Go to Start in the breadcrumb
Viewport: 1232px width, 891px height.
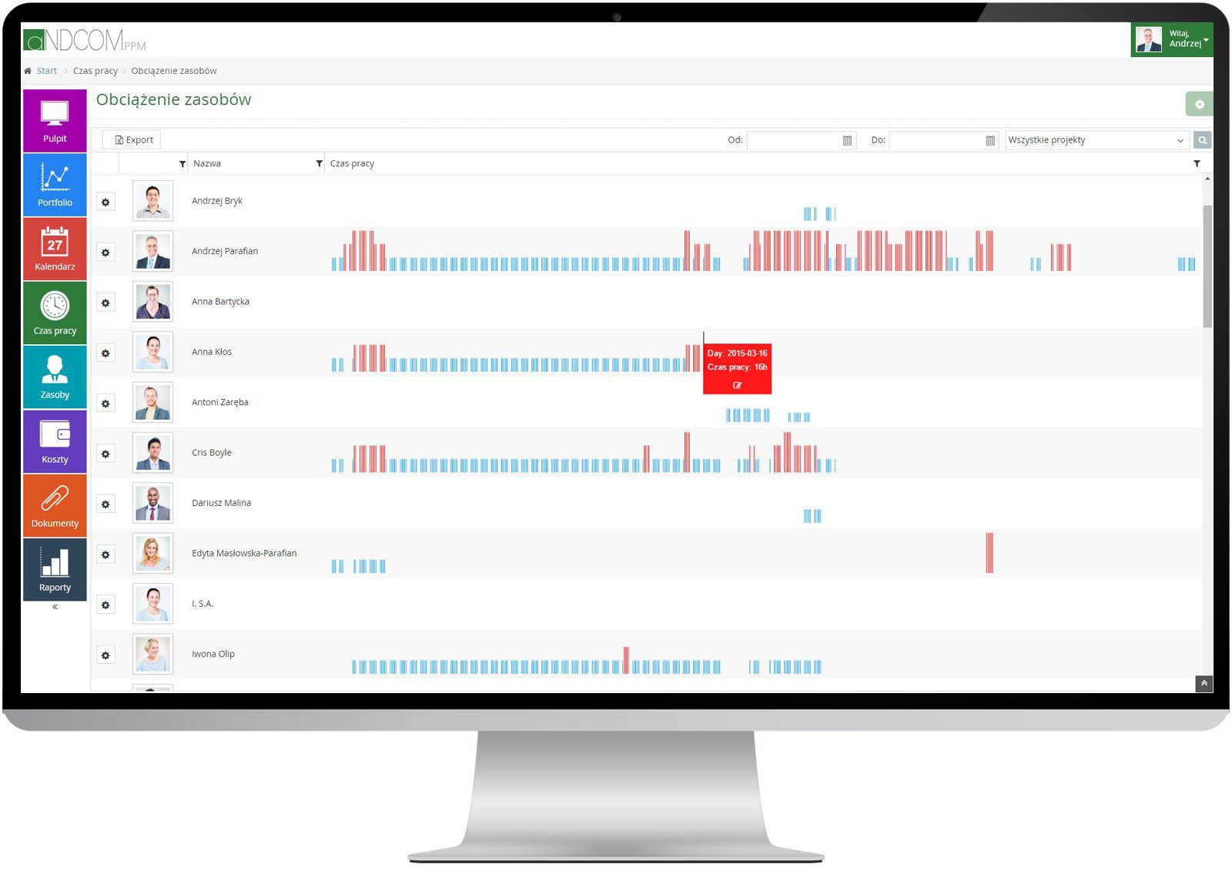pyautogui.click(x=46, y=71)
